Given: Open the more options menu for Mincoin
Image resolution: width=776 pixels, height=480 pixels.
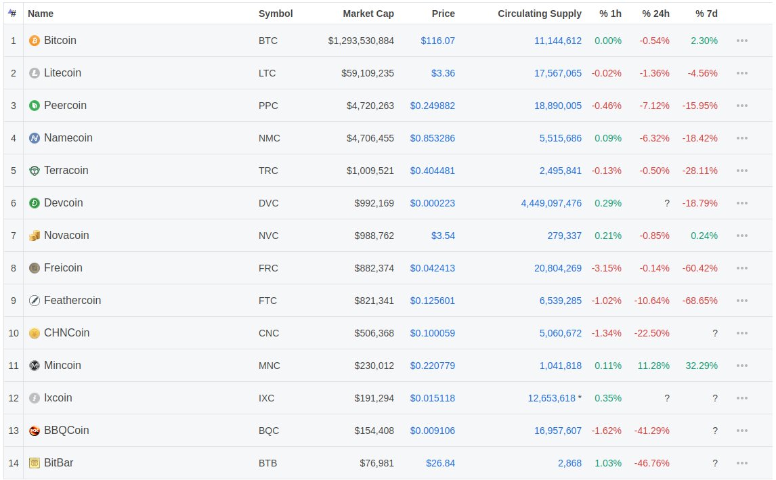Looking at the screenshot, I should tap(742, 366).
